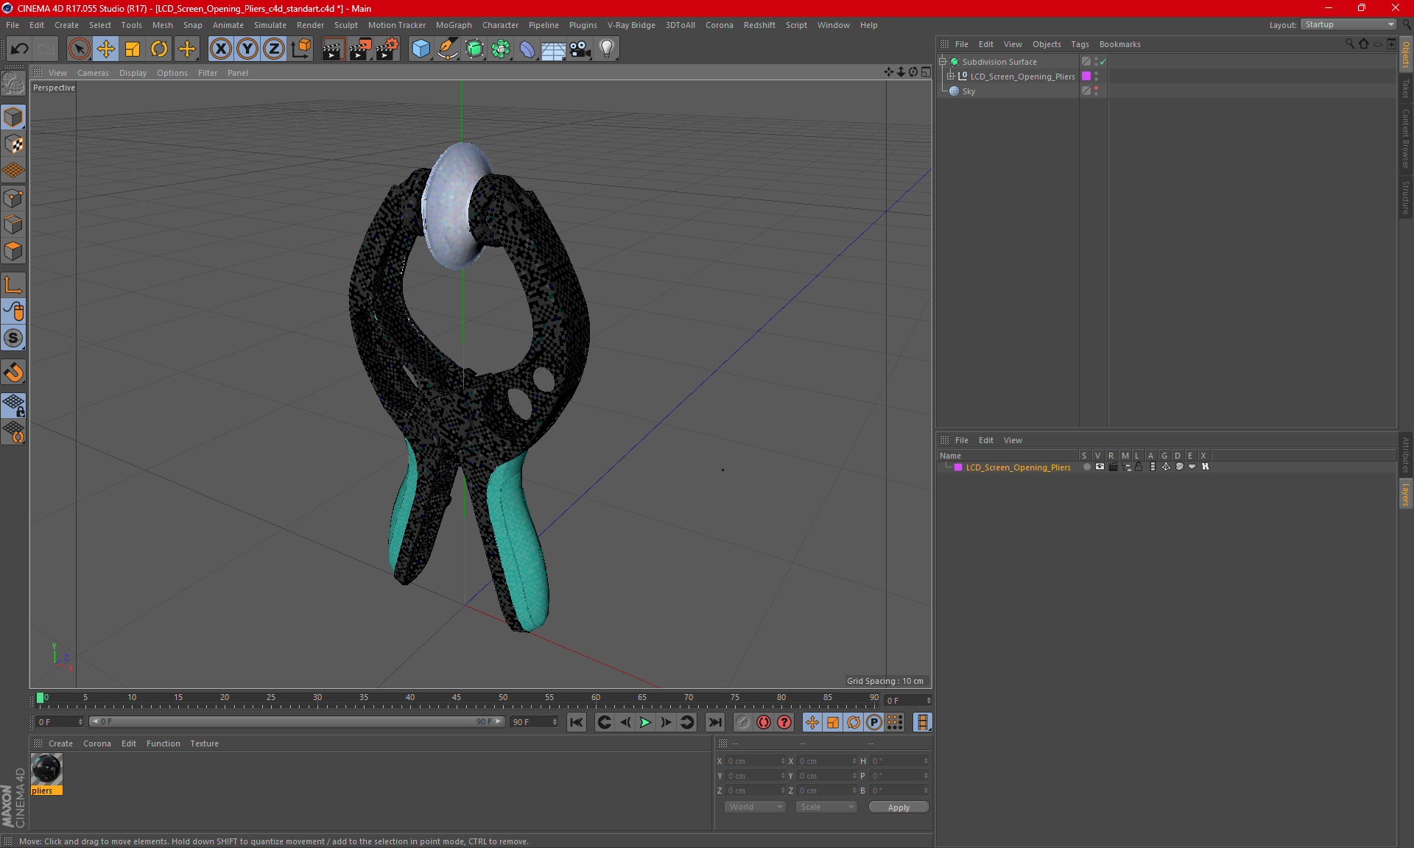Click the Apply button
Viewport: 1414px width, 848px height.
tap(898, 808)
